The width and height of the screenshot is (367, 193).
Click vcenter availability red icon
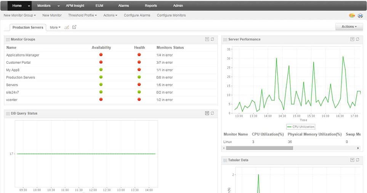(101, 100)
